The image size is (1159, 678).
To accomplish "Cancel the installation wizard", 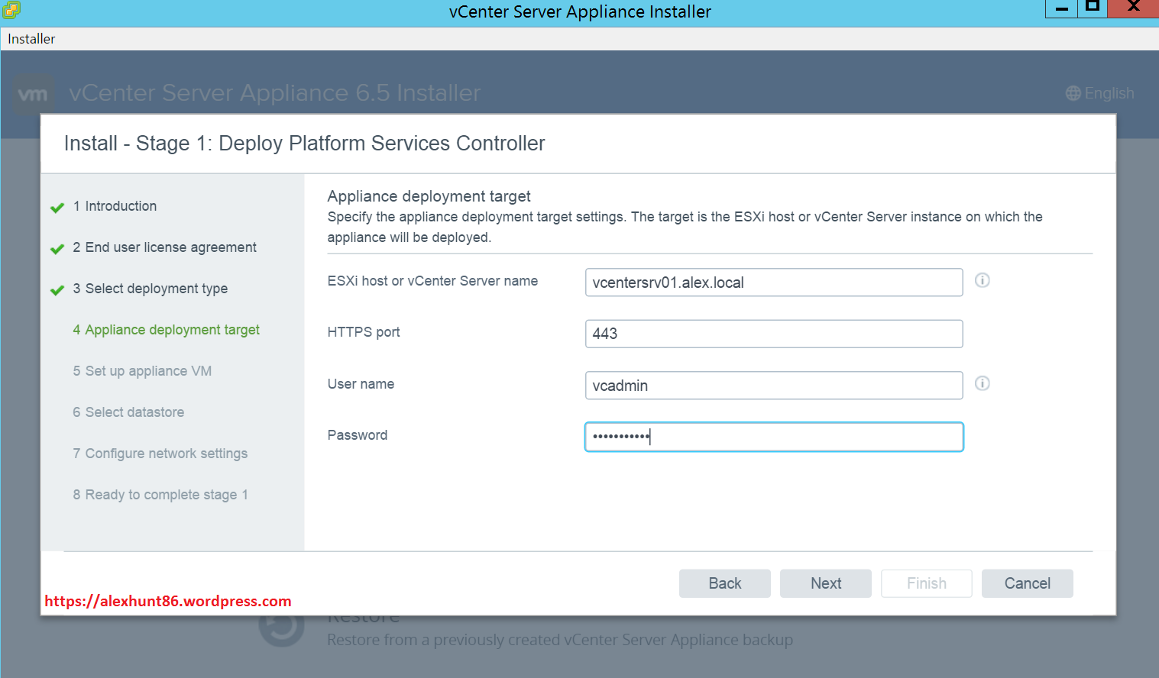I will tap(1027, 583).
